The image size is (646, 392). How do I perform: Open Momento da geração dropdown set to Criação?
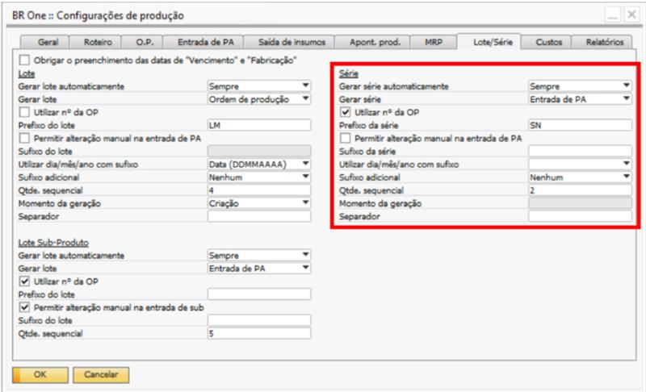[x=305, y=203]
